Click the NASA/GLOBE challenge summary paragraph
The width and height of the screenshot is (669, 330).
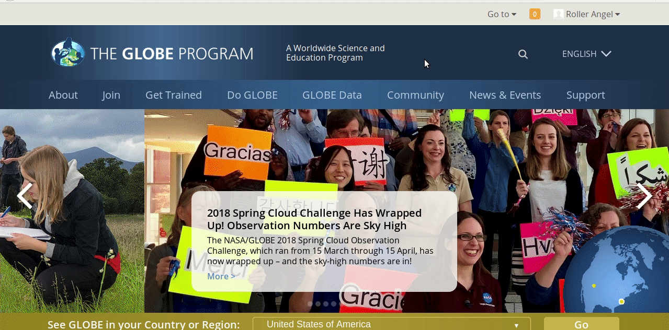pyautogui.click(x=320, y=251)
